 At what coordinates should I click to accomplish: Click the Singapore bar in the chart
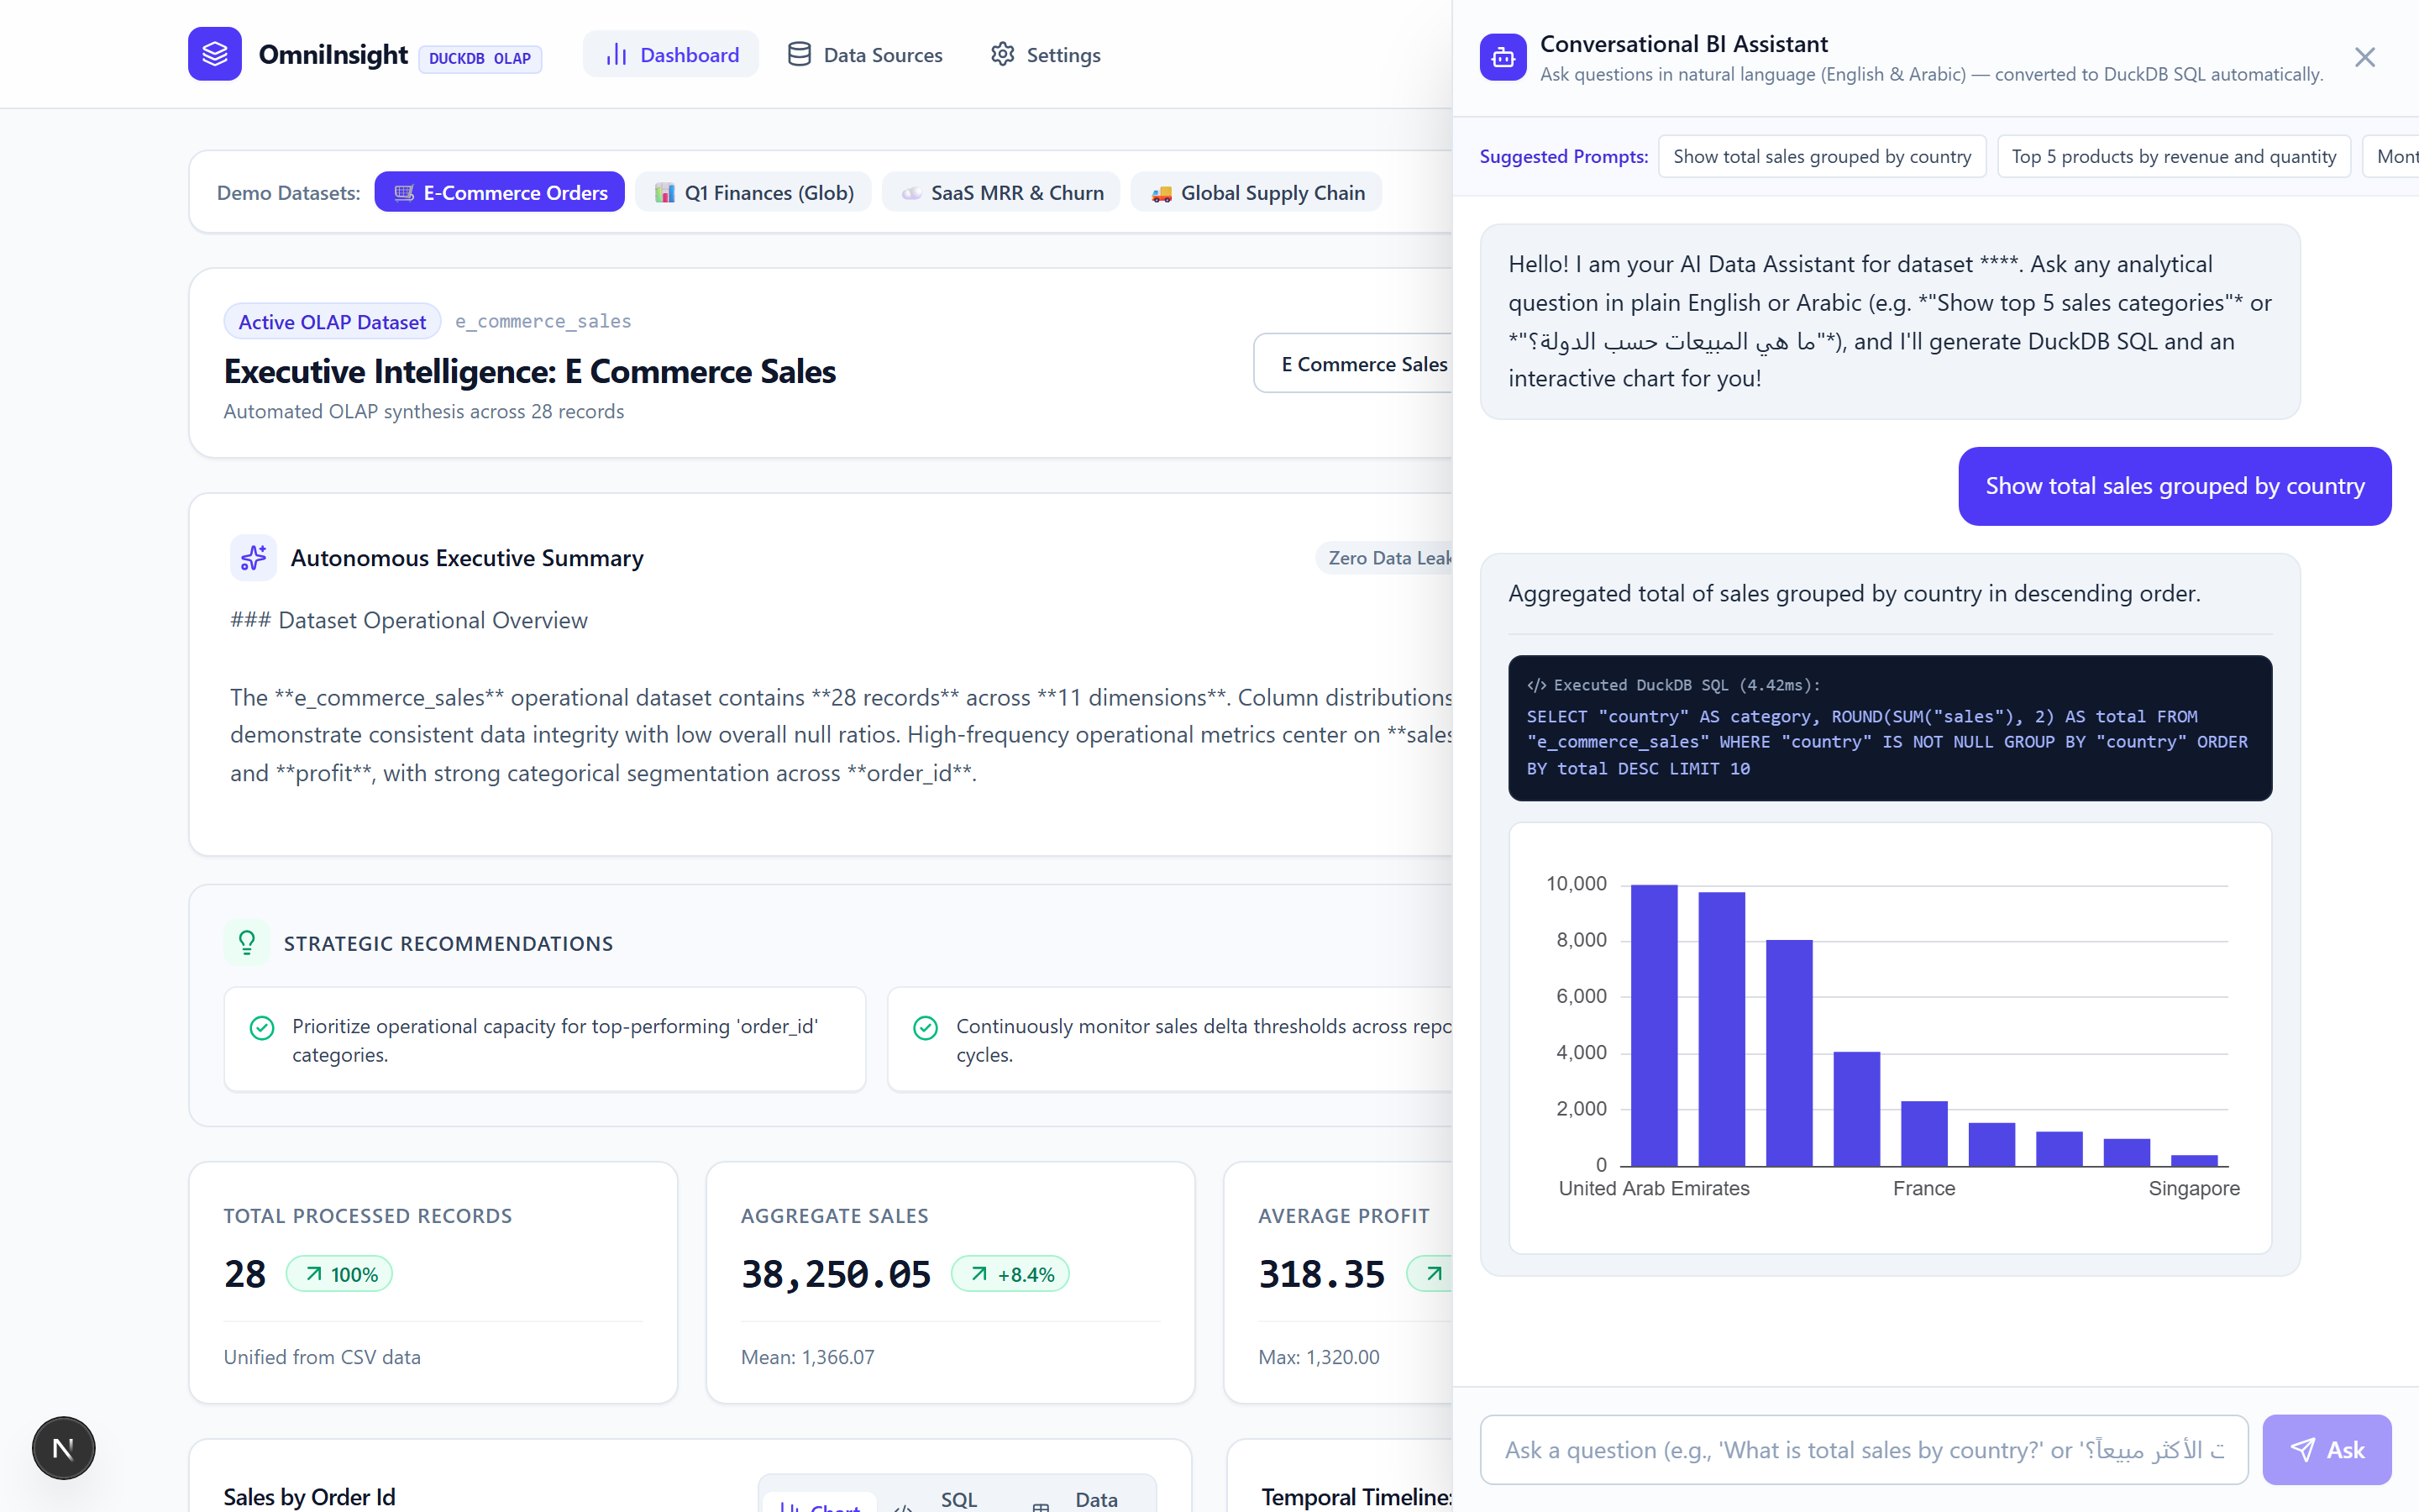(2194, 1160)
